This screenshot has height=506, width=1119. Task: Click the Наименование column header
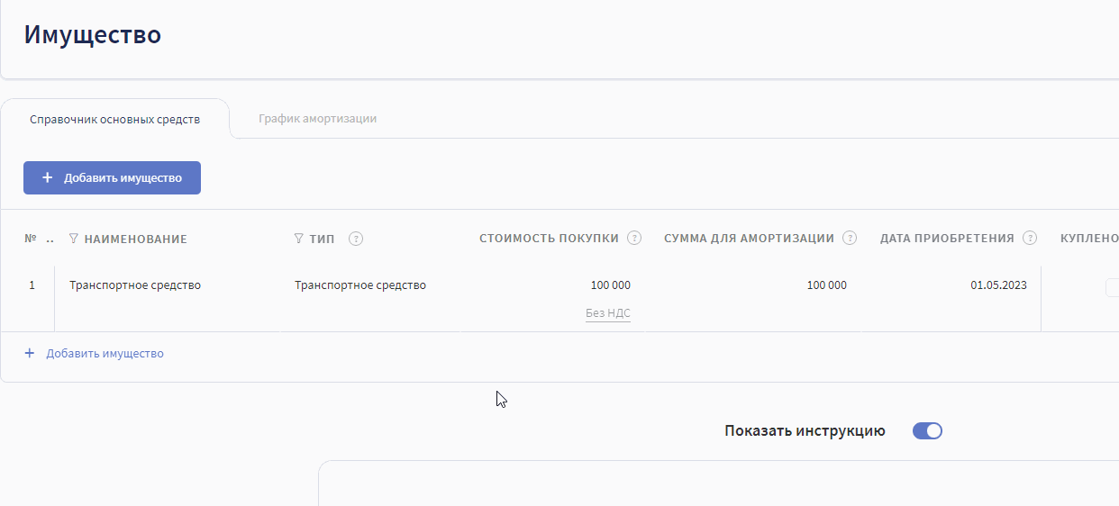136,239
